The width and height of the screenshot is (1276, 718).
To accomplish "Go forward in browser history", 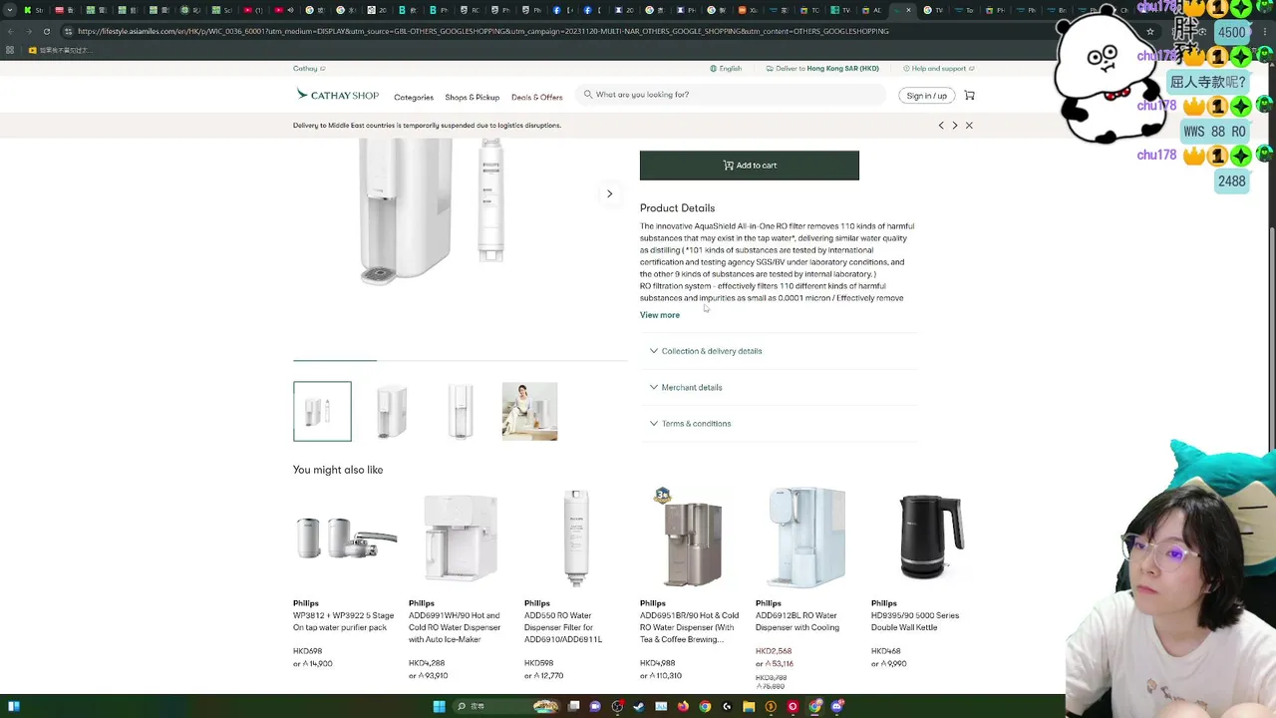I will coord(28,31).
